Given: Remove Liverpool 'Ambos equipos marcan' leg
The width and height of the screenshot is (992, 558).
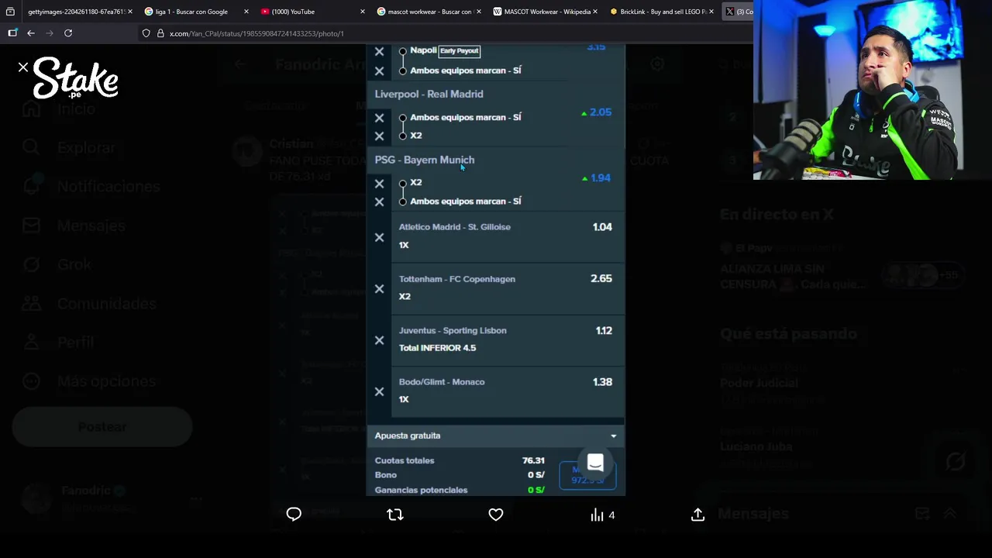Looking at the screenshot, I should pos(379,118).
